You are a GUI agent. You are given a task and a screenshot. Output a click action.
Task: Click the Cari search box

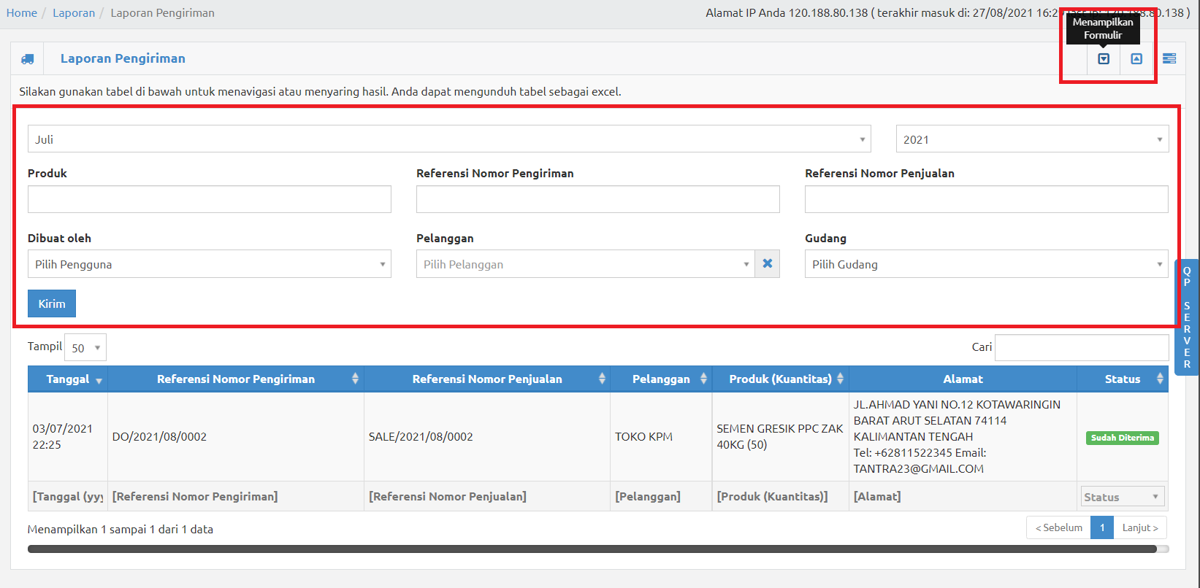point(1082,347)
